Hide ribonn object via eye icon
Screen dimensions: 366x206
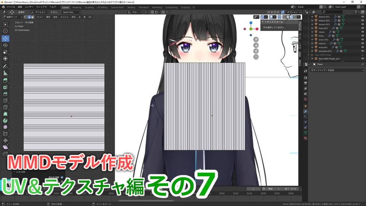(x=363, y=32)
